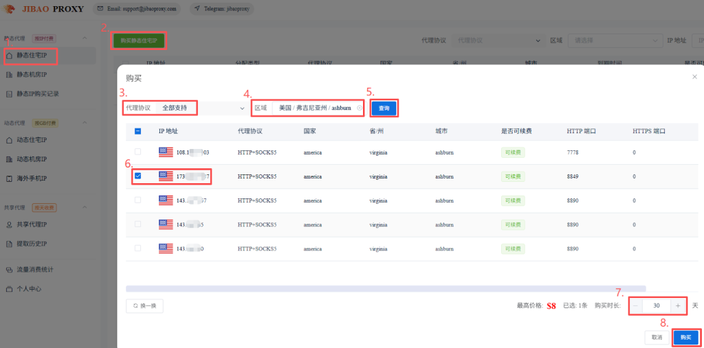Toggle the select-all checkbox in table header
Viewport: 704px width, 348px height.
pyautogui.click(x=137, y=131)
